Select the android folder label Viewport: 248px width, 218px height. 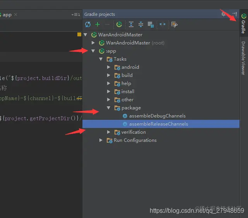point(130,67)
